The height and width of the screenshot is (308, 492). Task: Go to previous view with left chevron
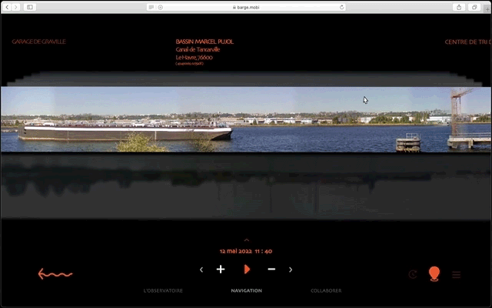(201, 269)
